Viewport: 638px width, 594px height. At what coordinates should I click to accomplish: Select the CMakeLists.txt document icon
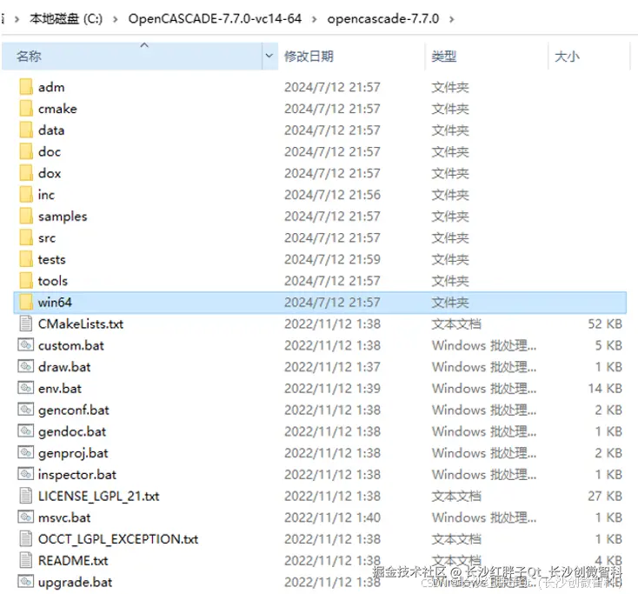25,324
